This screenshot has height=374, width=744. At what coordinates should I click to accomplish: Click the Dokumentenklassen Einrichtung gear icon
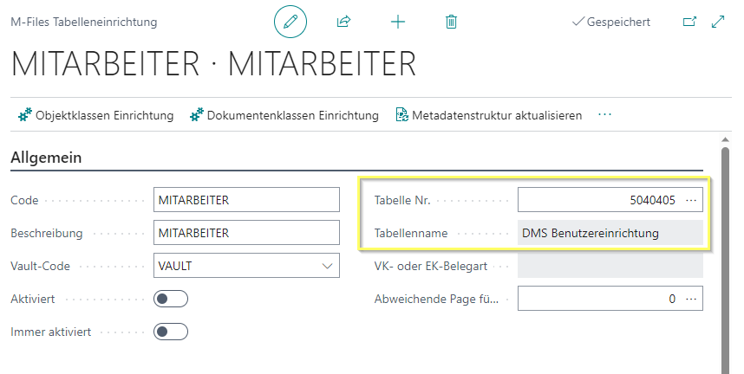(x=197, y=115)
